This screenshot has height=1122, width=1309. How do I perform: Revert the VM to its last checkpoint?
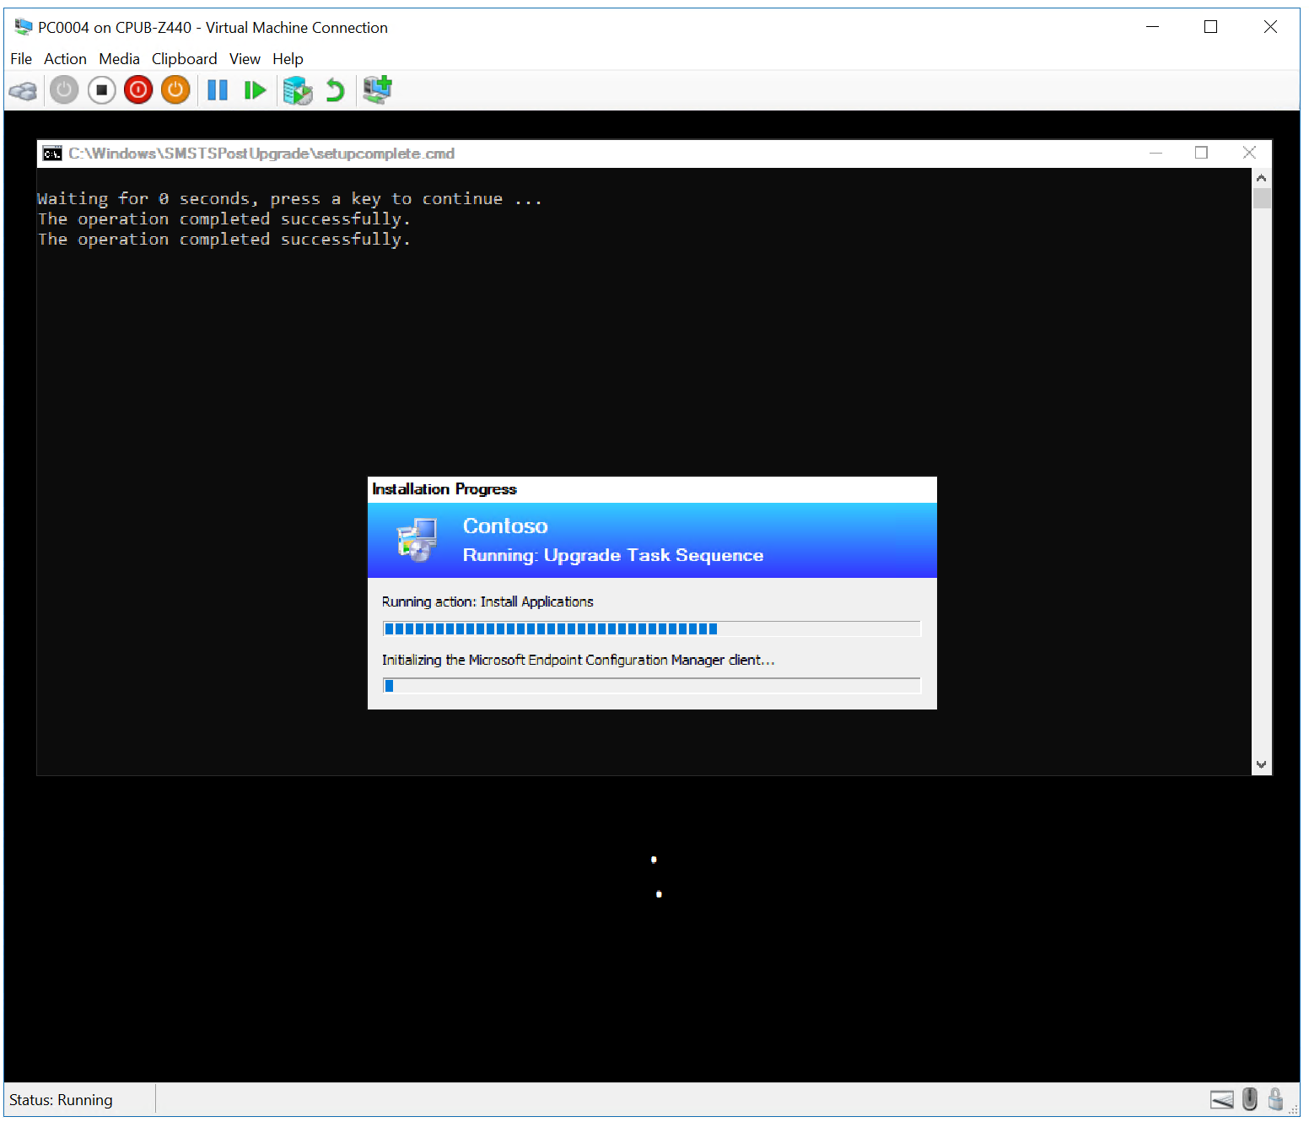(335, 89)
